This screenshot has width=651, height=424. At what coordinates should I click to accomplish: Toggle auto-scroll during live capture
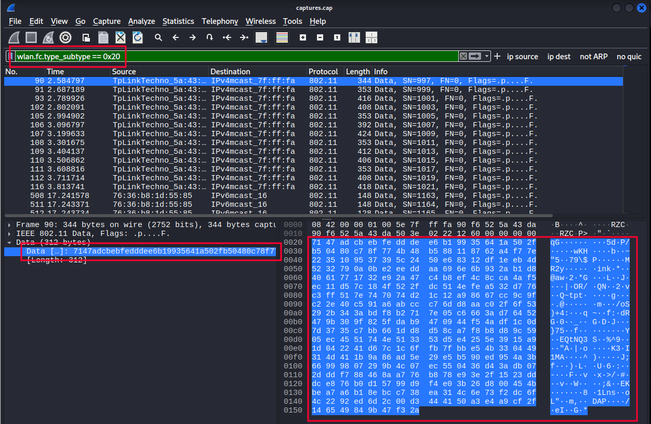(261, 37)
